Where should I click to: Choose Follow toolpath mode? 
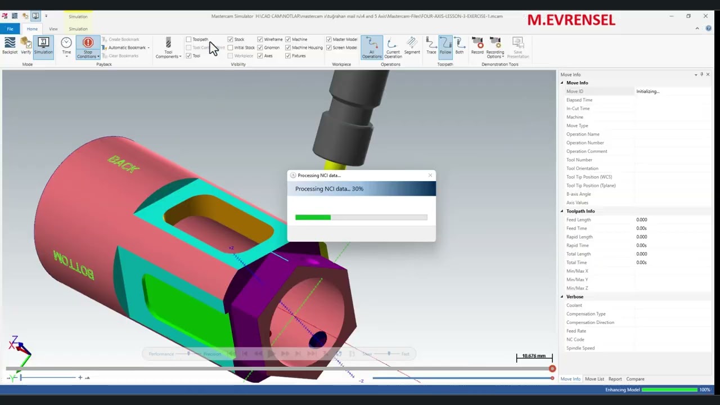(x=445, y=46)
